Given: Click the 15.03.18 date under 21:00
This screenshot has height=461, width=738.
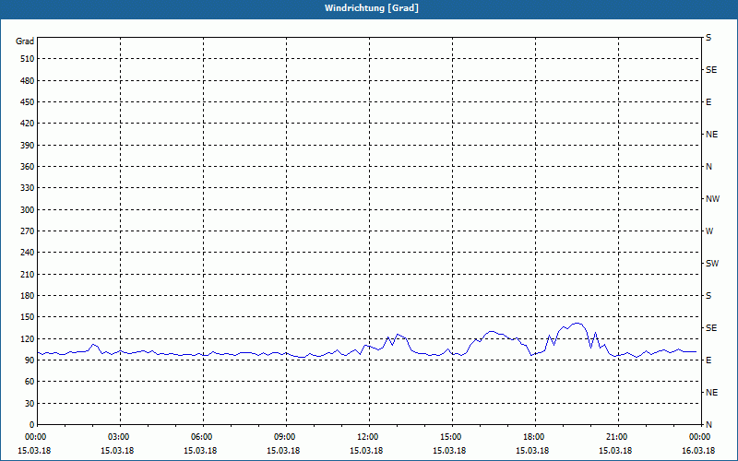Looking at the screenshot, I should [615, 451].
